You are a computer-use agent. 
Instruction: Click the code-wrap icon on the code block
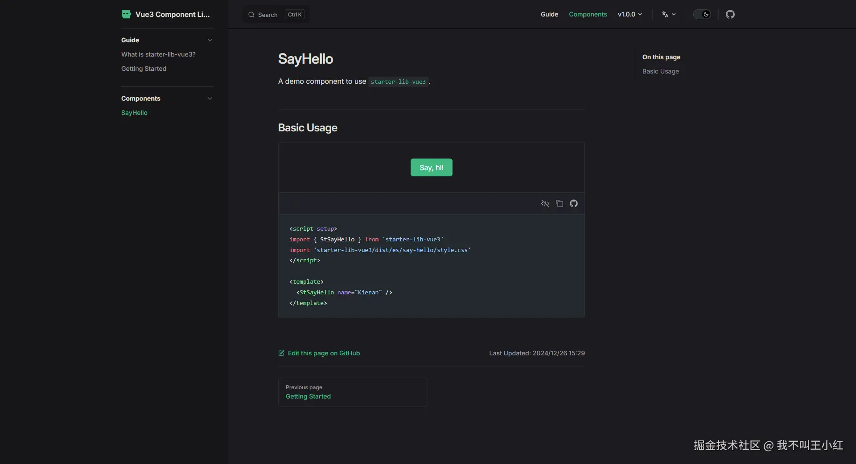point(545,204)
